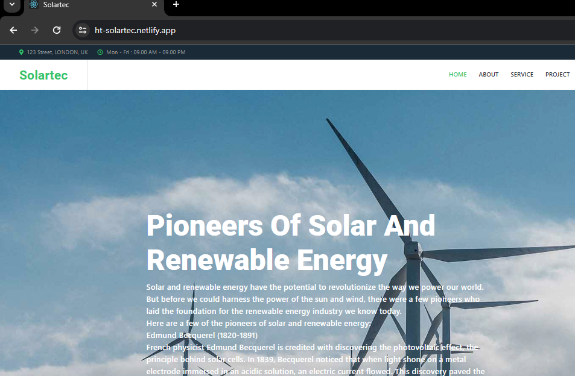The height and width of the screenshot is (376, 575).
Task: Click the green clock icon
Action: click(100, 52)
